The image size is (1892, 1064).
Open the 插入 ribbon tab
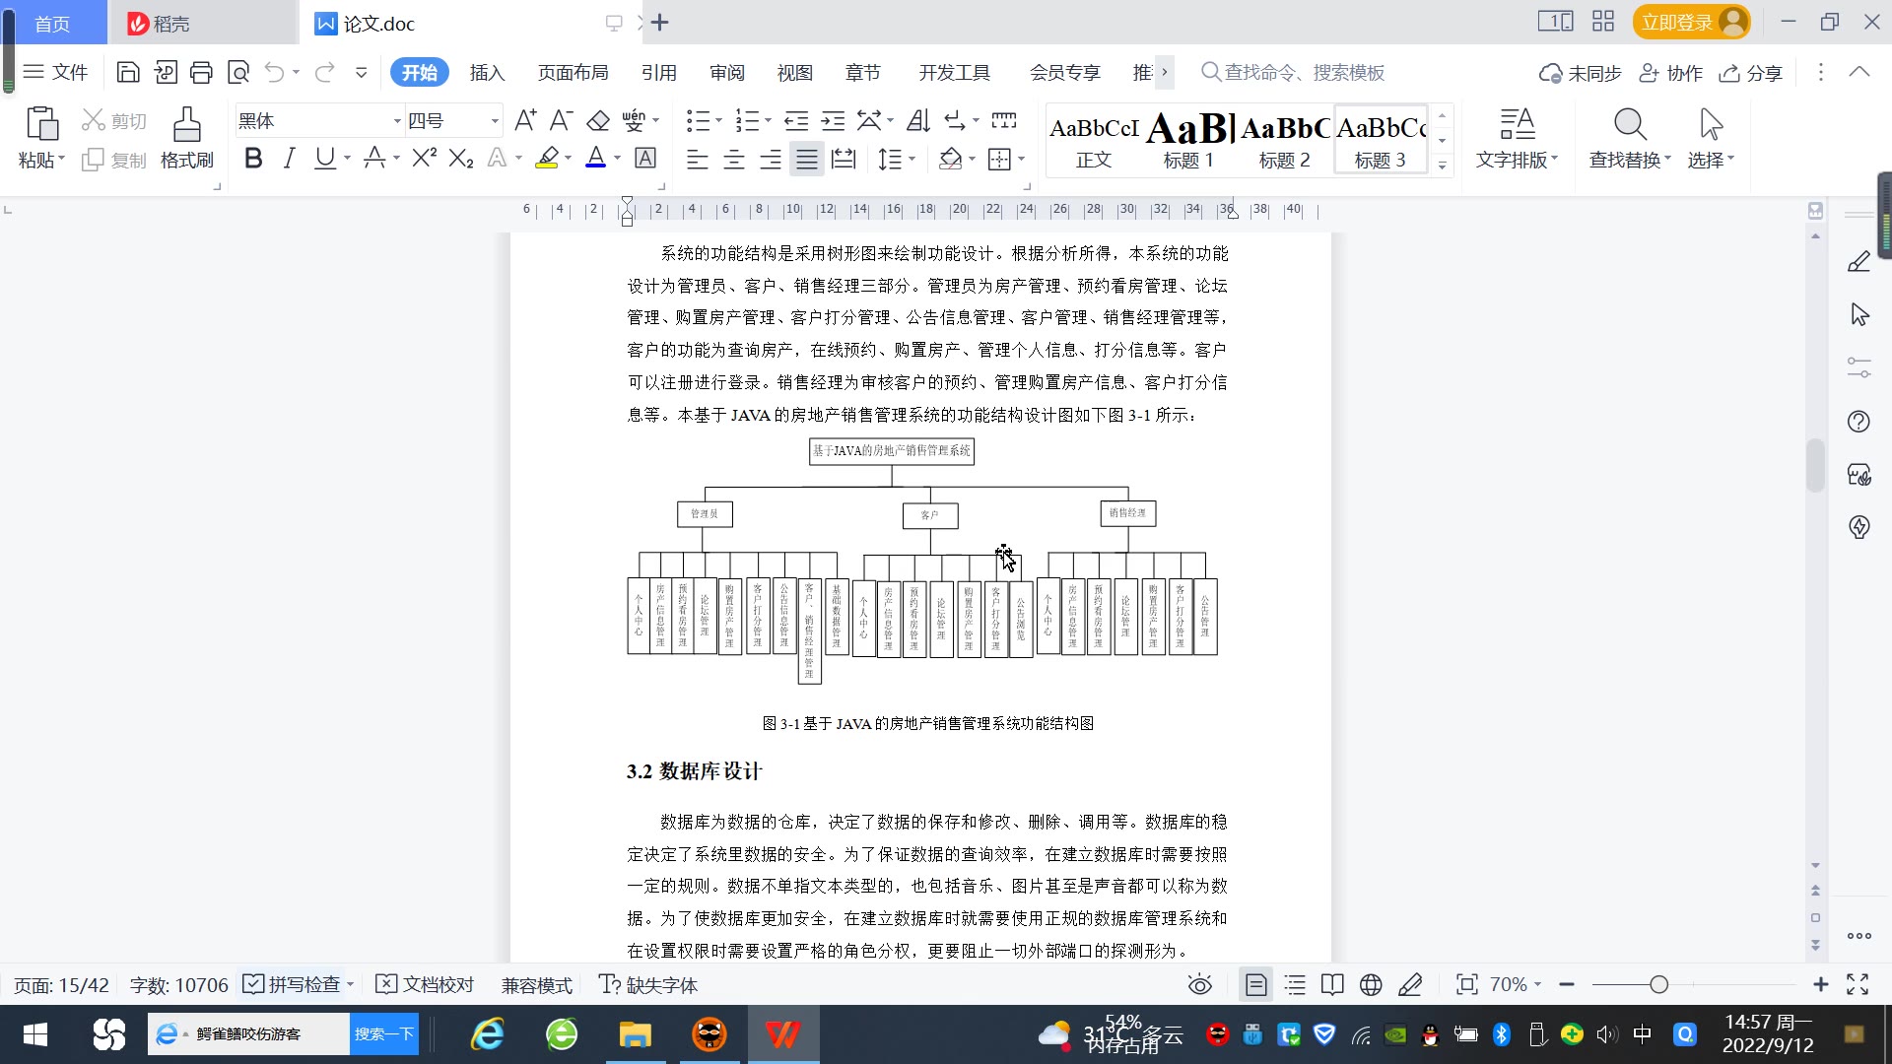pyautogui.click(x=487, y=72)
